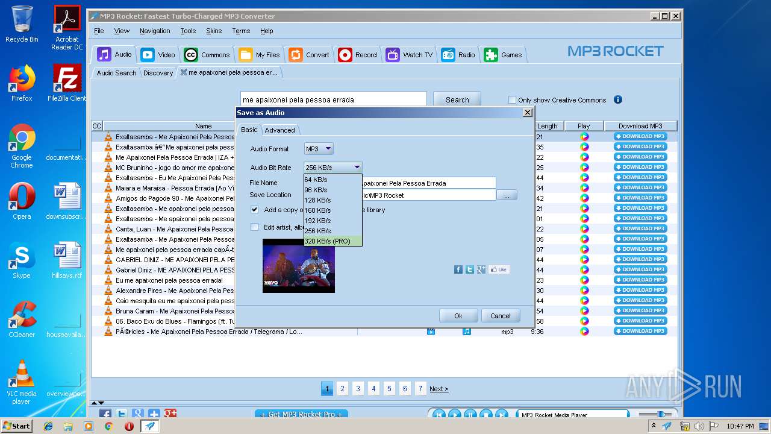This screenshot has height=434, width=771.
Task: Open VLC media player desktop shortcut
Action: point(22,383)
